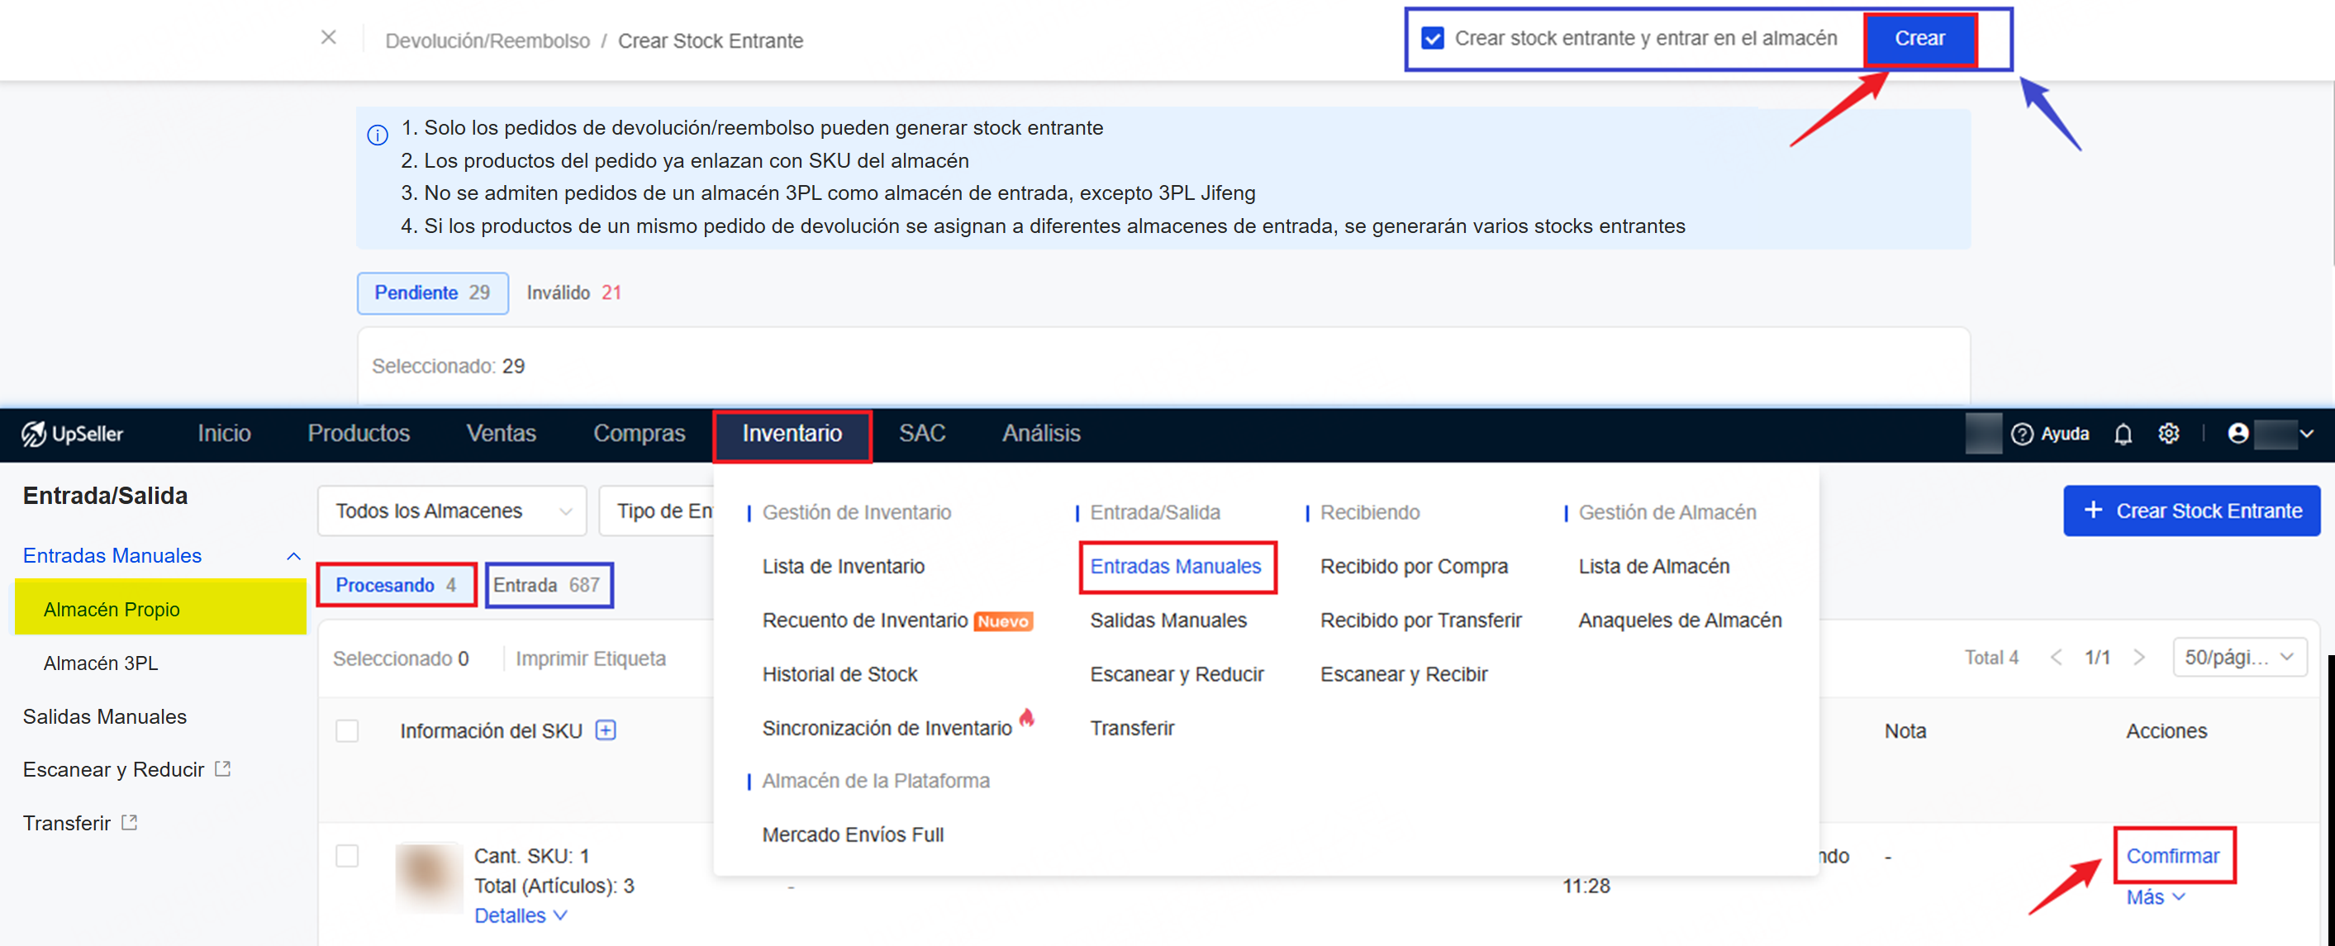
Task: Go to next page arrow in pagination
Action: click(x=2139, y=658)
